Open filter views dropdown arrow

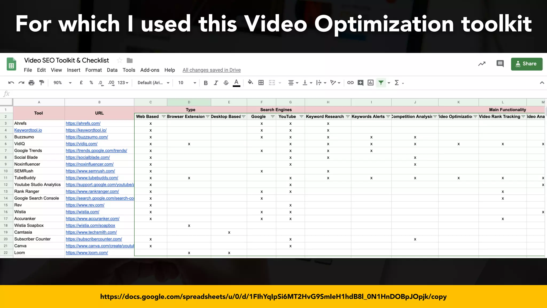pos(389,83)
